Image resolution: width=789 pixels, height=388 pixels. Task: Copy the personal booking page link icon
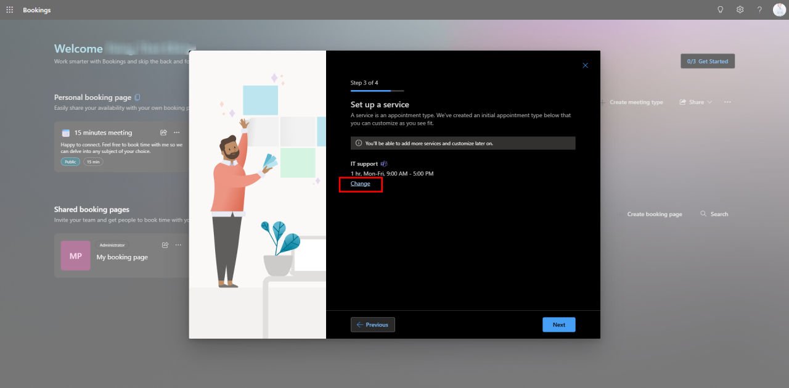(137, 97)
